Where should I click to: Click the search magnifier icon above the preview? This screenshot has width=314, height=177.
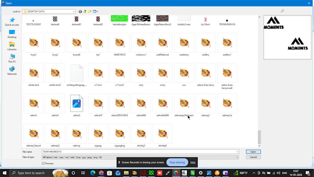282,11
